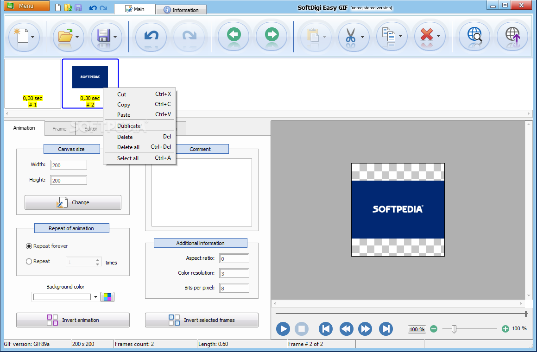The image size is (537, 352).
Task: Click the 100 % zoom reset button
Action: tap(417, 329)
